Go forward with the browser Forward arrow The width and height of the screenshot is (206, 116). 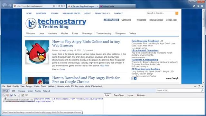coord(10,6)
